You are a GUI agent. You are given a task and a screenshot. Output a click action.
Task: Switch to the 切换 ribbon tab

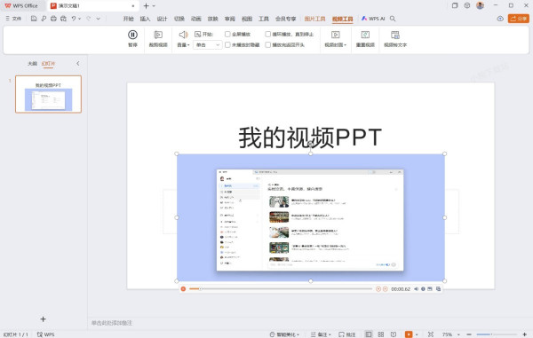point(179,19)
